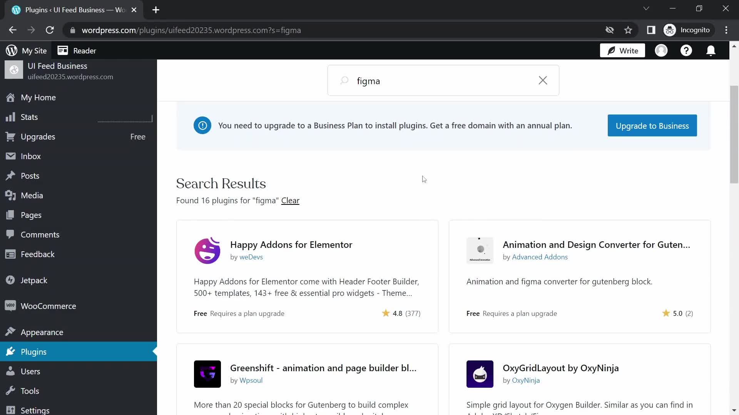
Task: Open the weDevs author link
Action: coord(251,257)
